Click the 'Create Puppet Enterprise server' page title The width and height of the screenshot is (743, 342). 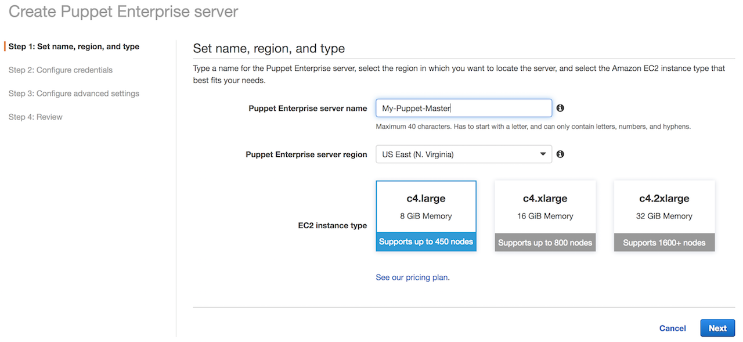click(123, 12)
